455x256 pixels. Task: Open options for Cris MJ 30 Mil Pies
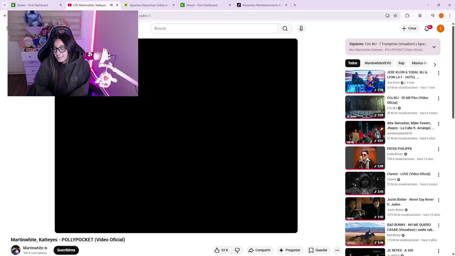[438, 98]
